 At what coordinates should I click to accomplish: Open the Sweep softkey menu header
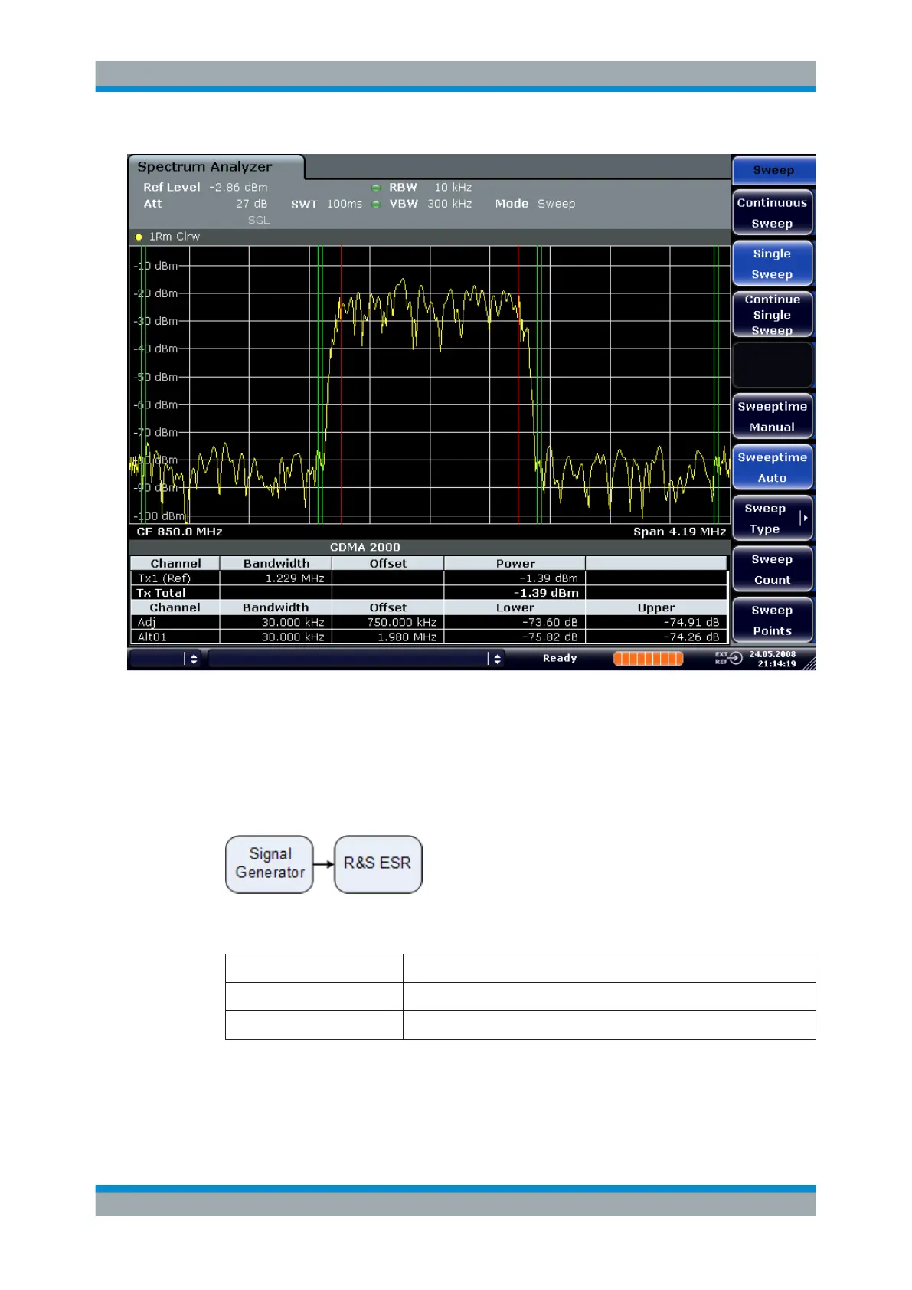click(773, 170)
